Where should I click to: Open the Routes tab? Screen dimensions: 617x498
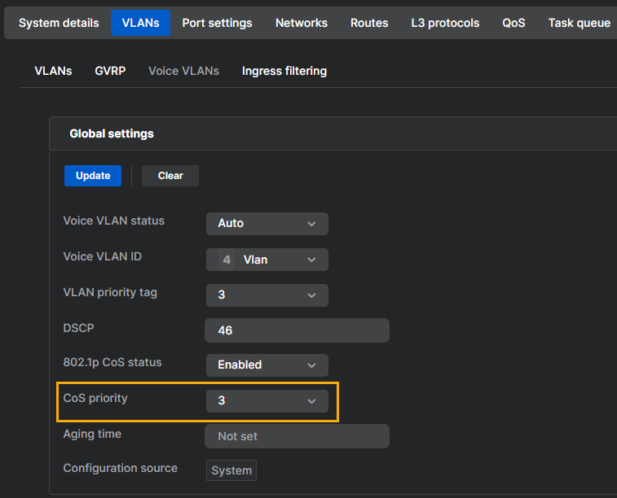click(x=369, y=23)
